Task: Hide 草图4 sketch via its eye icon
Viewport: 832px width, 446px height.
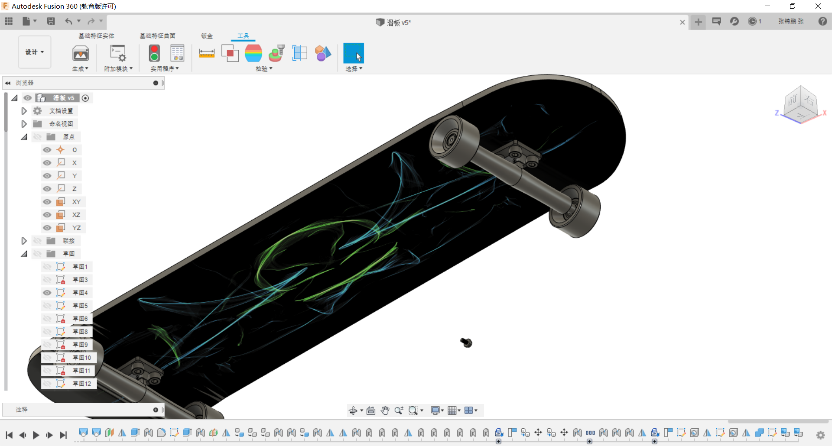Action: tap(47, 293)
